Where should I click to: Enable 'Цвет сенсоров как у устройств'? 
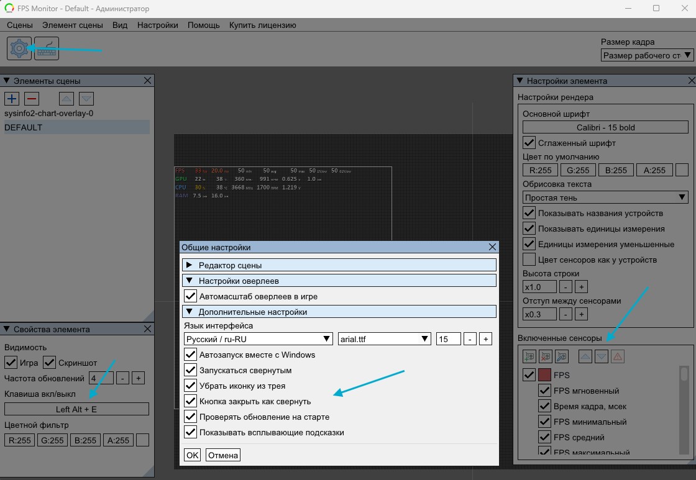[x=529, y=260]
